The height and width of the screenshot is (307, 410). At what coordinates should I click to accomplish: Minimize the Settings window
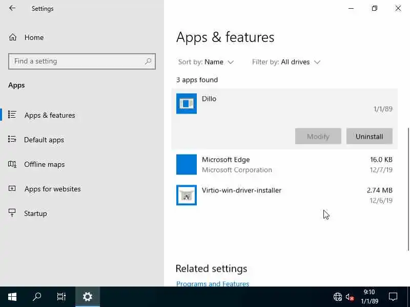click(351, 8)
